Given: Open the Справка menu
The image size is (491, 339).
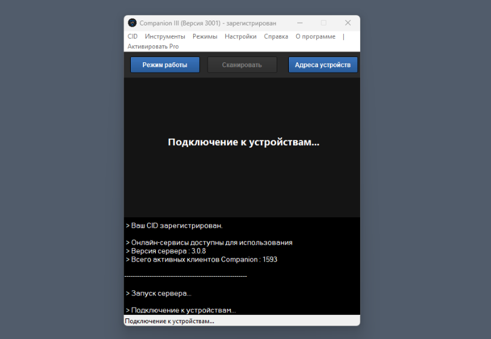Looking at the screenshot, I should point(276,36).
